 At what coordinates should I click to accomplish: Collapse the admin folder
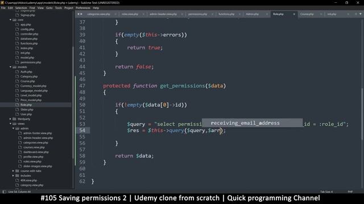click(x=13, y=129)
